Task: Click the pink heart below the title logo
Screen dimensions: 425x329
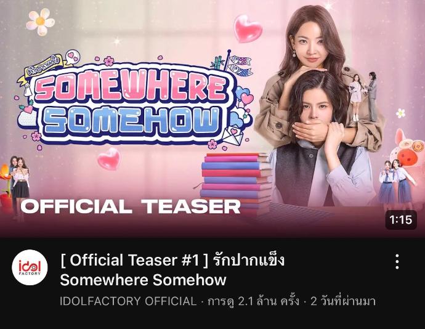Action: [109, 159]
